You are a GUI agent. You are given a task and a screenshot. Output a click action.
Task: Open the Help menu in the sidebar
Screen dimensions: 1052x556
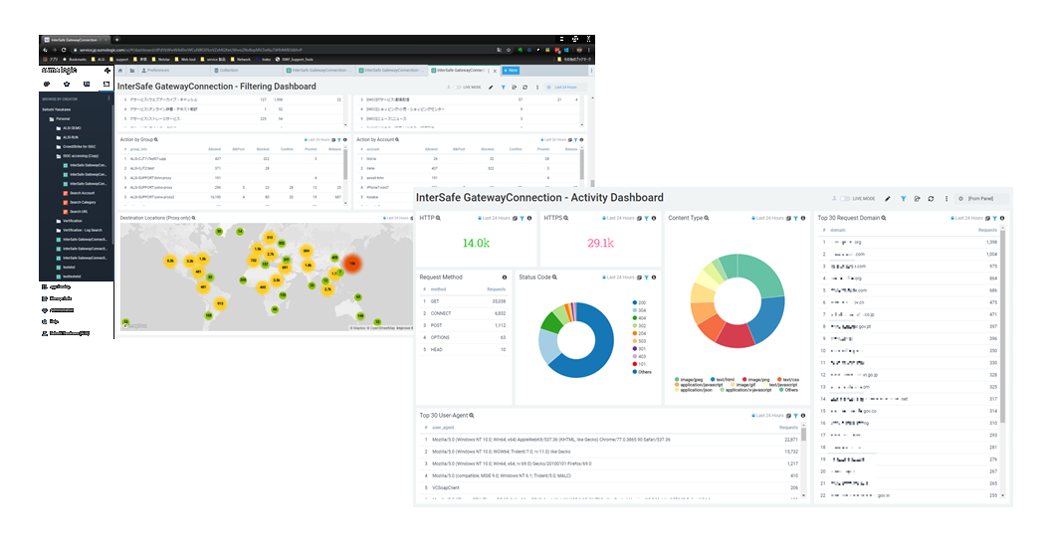[51, 321]
